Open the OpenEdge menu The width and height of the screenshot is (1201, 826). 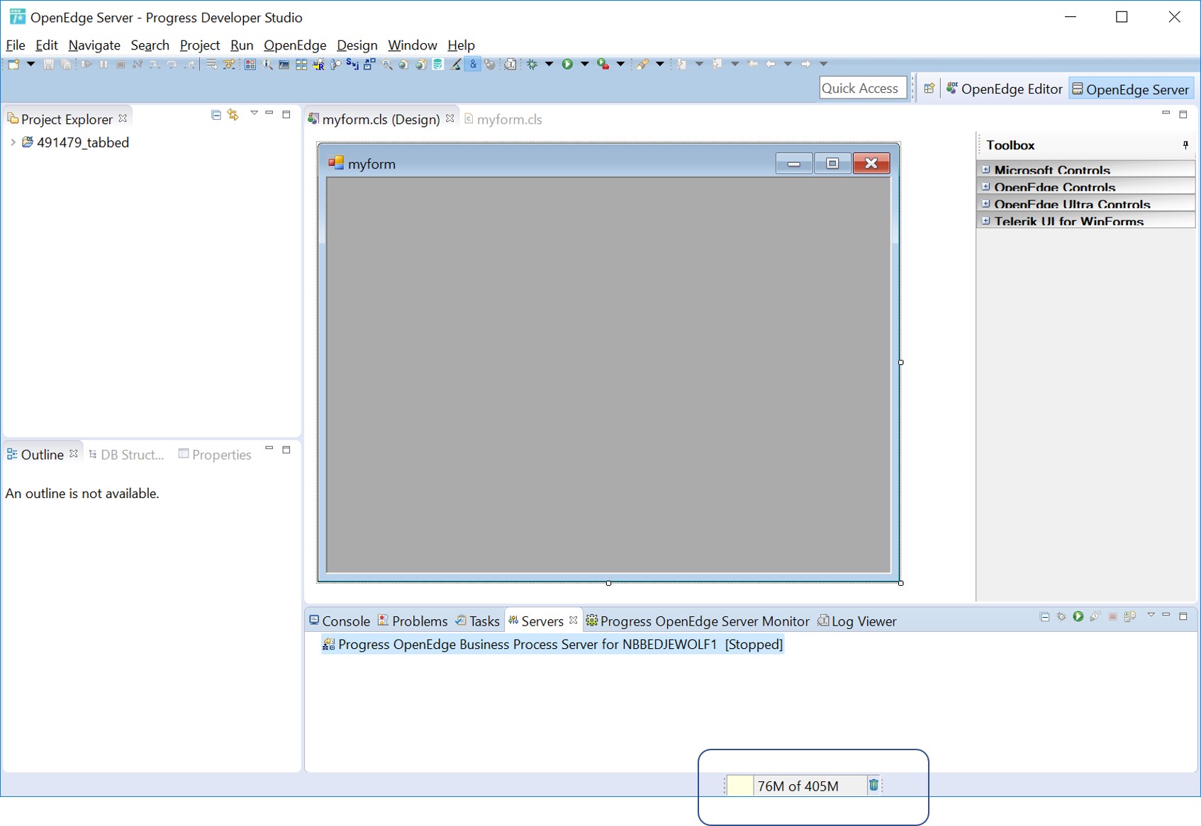(x=295, y=45)
